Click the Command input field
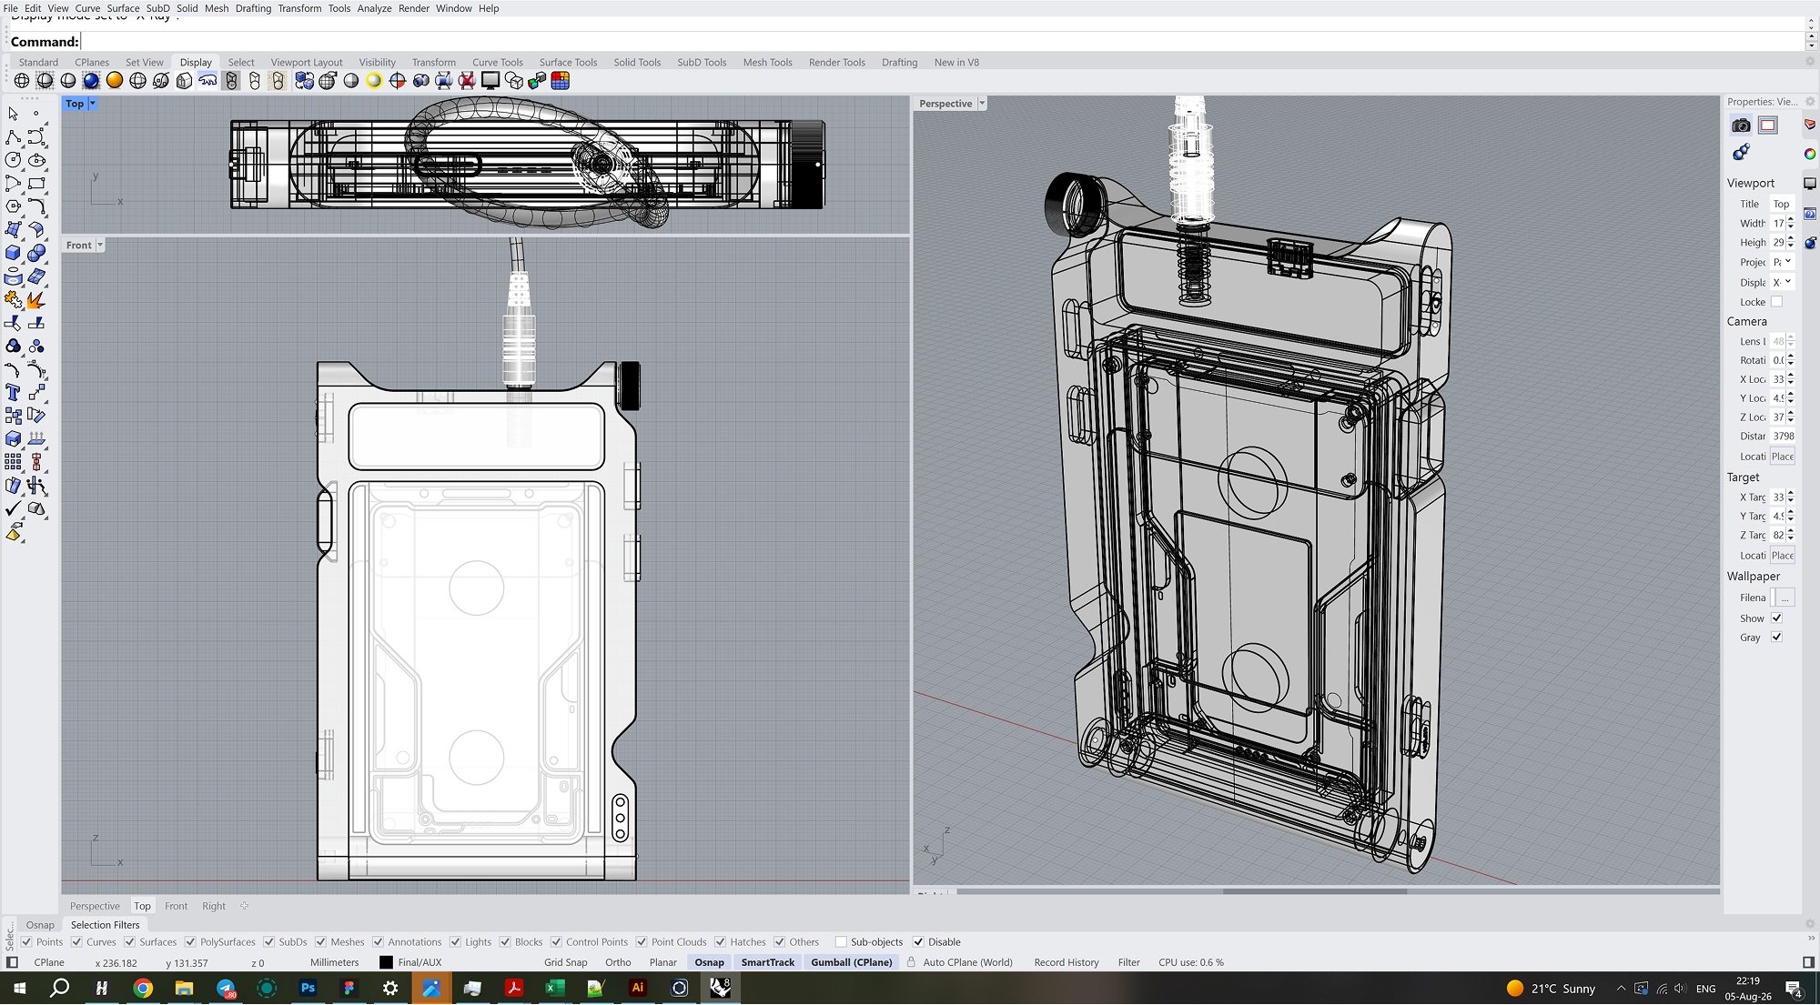This screenshot has width=1820, height=1005. [x=941, y=42]
